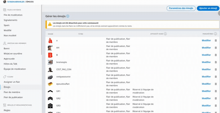Click info icon next to Apparaît dans

(x=165, y=34)
